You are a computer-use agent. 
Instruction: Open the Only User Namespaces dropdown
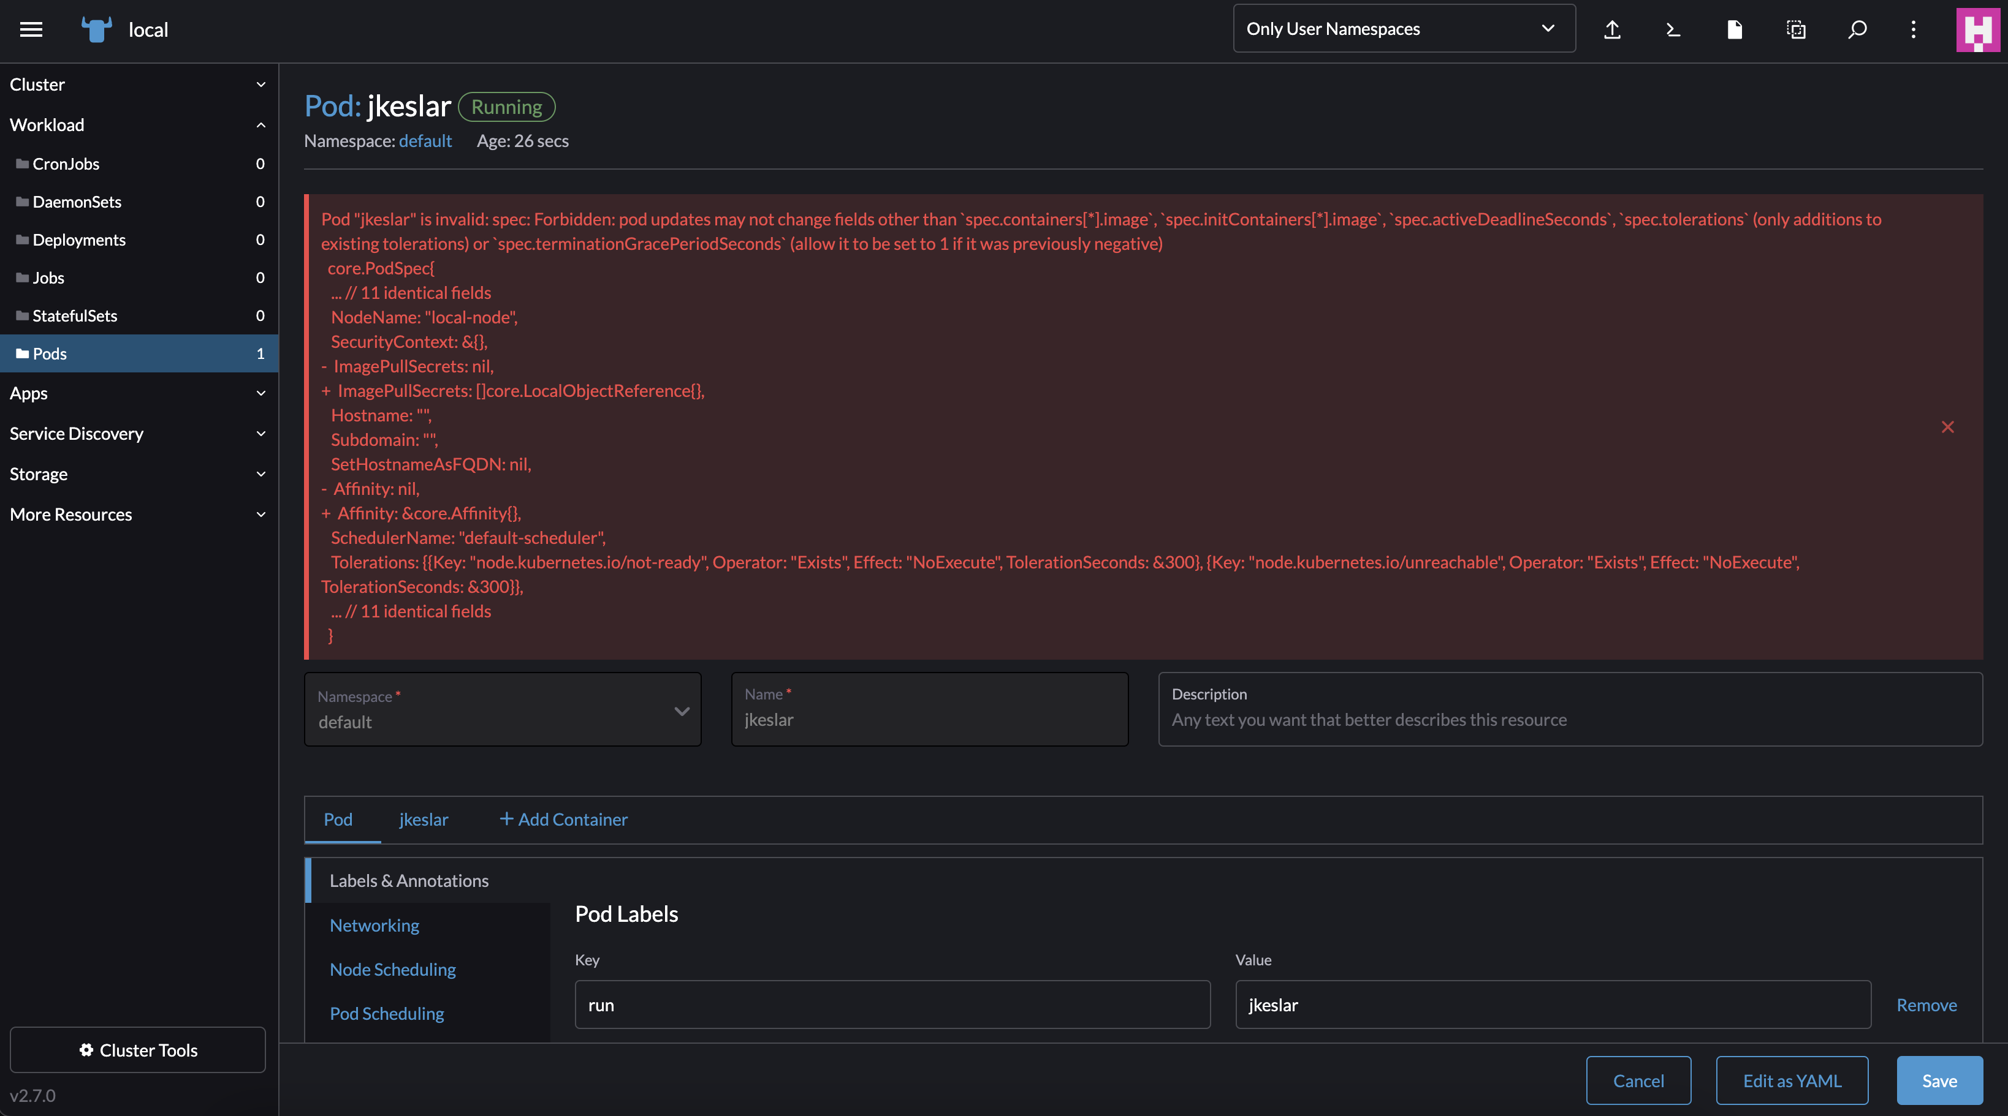point(1402,28)
